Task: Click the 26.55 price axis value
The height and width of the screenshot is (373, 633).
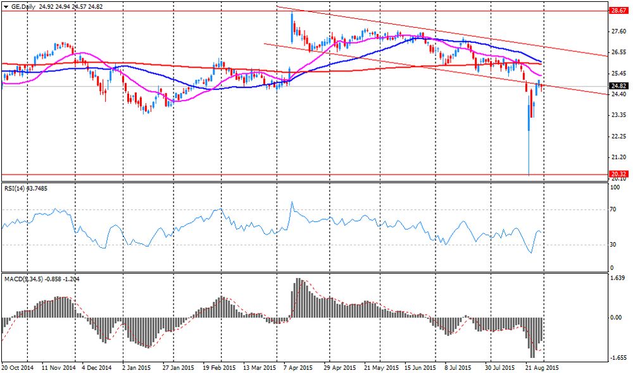Action: click(619, 52)
